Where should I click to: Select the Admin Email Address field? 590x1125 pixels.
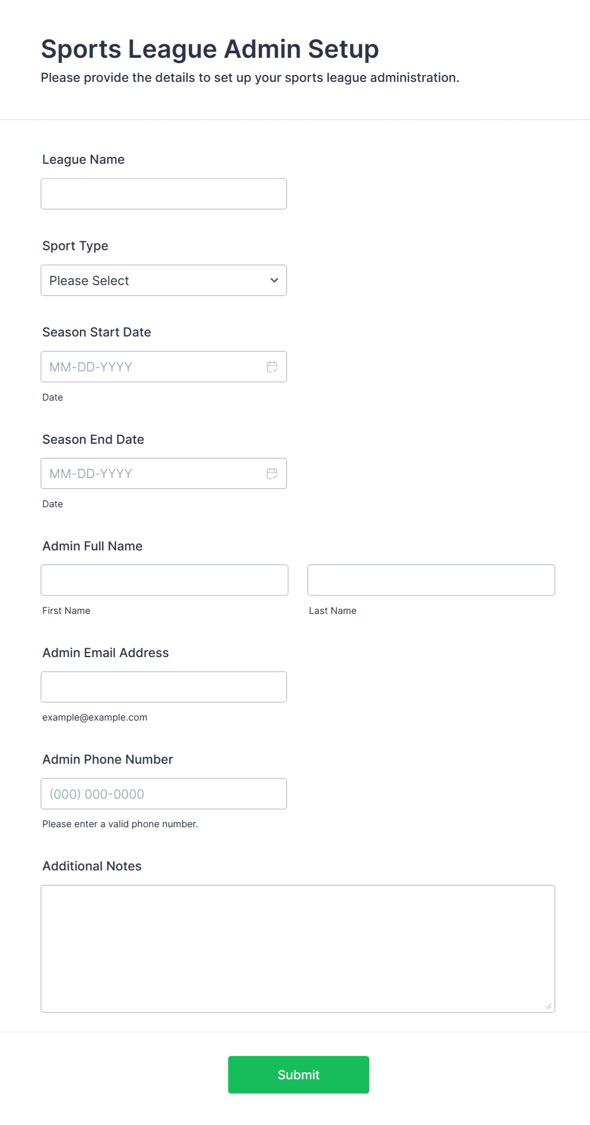tap(164, 687)
